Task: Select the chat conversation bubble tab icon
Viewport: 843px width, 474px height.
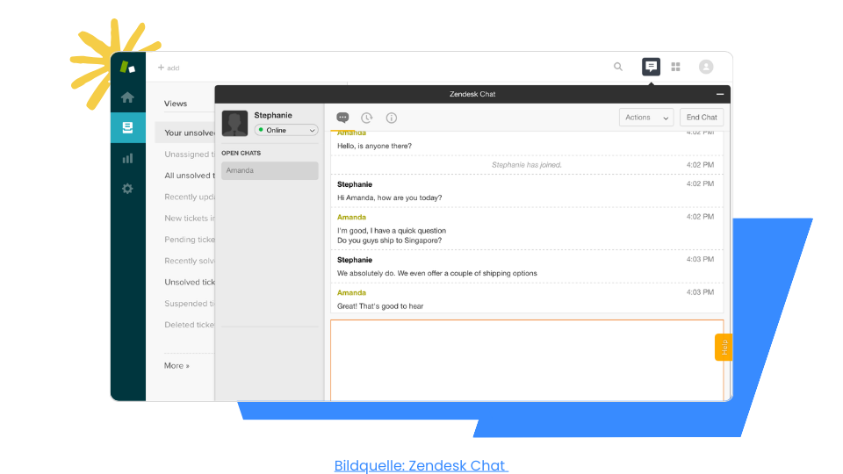Action: tap(342, 118)
